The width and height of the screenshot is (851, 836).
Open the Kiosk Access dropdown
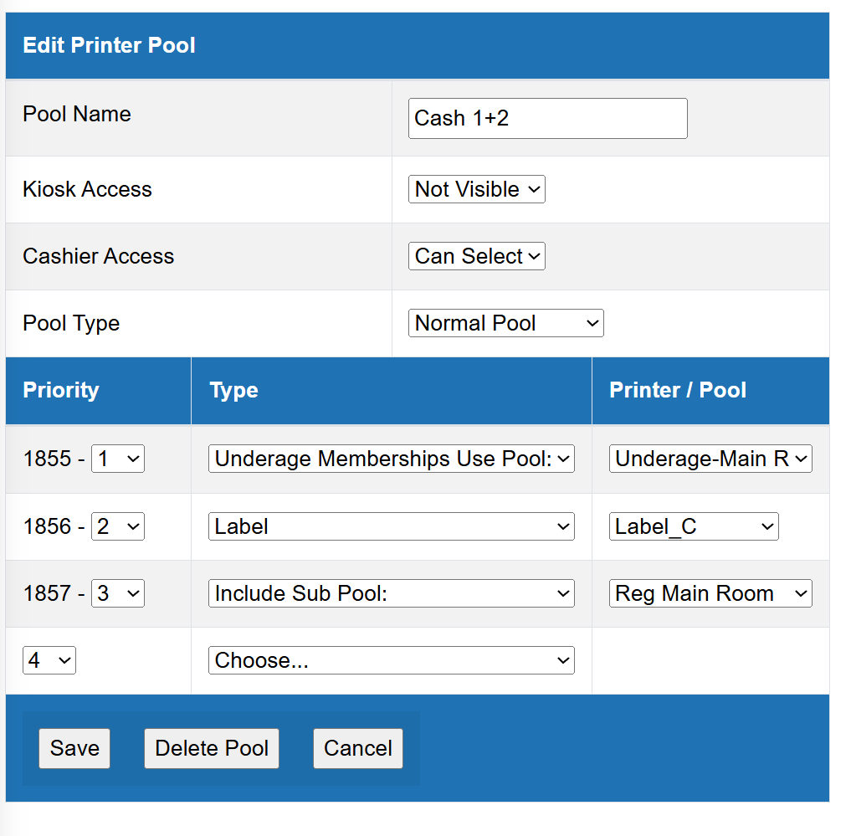click(476, 189)
